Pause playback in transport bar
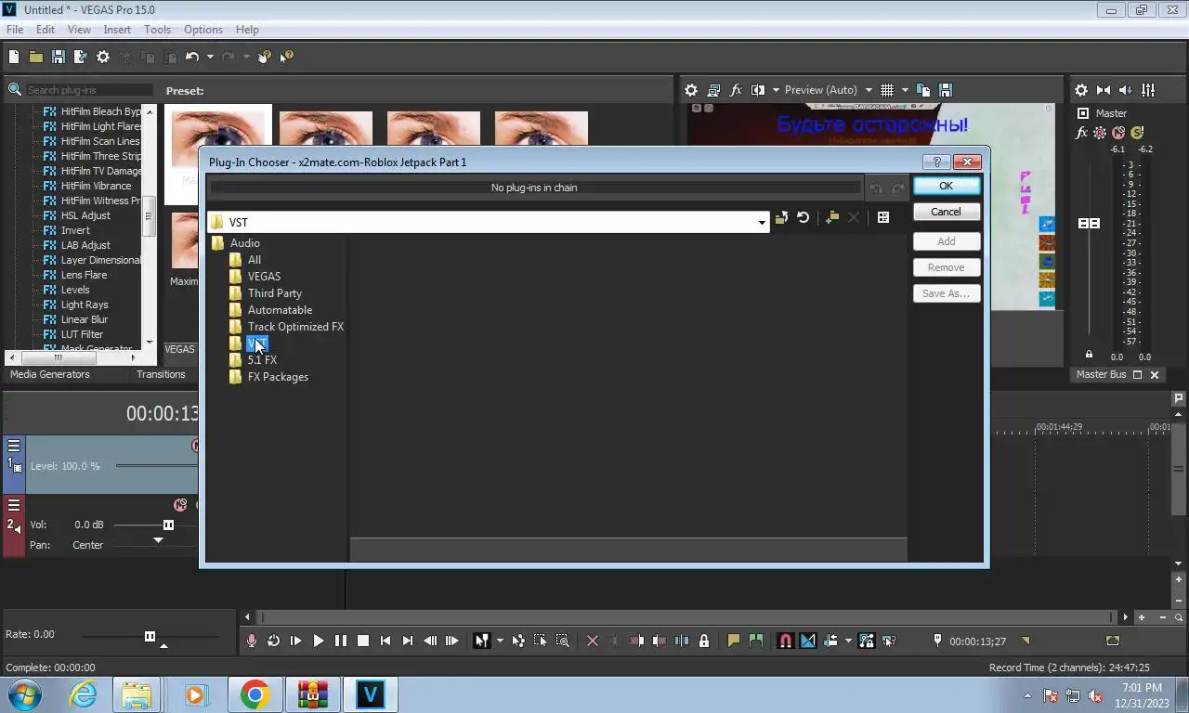Image resolution: width=1189 pixels, height=713 pixels. (340, 641)
